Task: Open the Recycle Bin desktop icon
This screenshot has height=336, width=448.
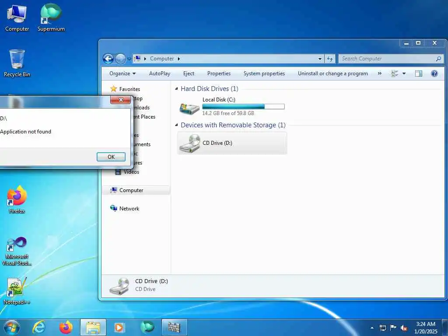Action: 17,63
